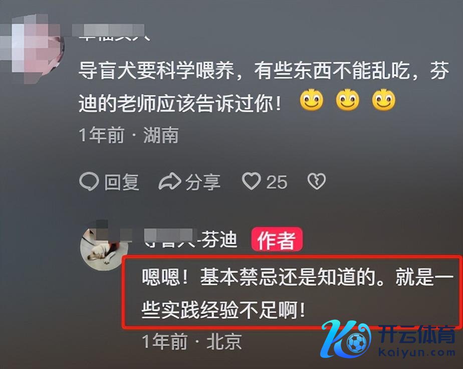Tap the share arrow icon

(x=170, y=181)
